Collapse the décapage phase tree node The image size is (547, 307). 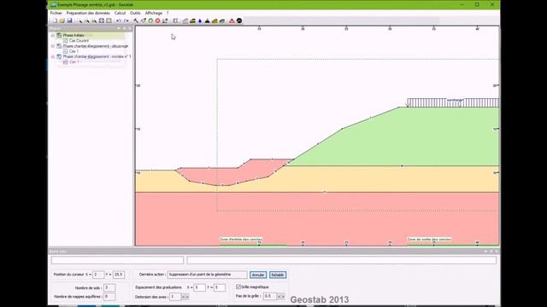pyautogui.click(x=53, y=46)
